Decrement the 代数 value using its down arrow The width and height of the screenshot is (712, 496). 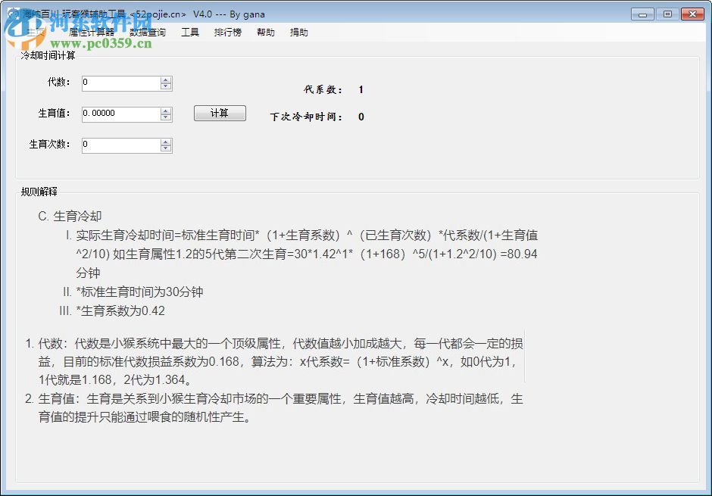click(166, 86)
